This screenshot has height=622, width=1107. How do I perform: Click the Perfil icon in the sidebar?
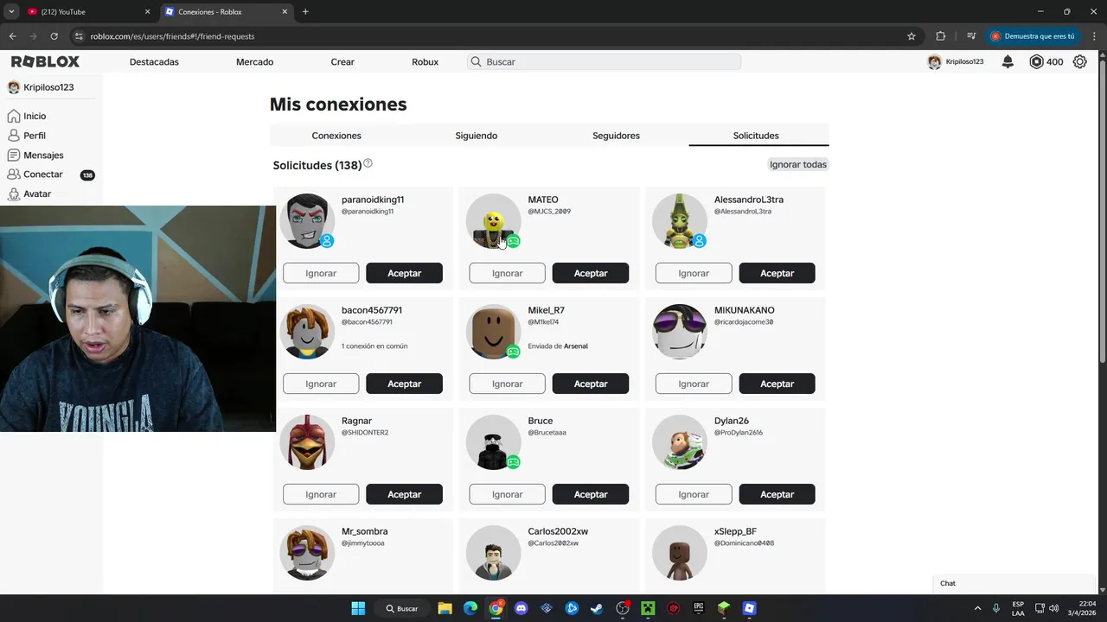14,136
